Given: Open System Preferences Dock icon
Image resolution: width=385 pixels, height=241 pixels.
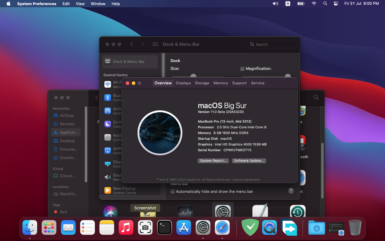Looking at the screenshot, I should coord(203,227).
